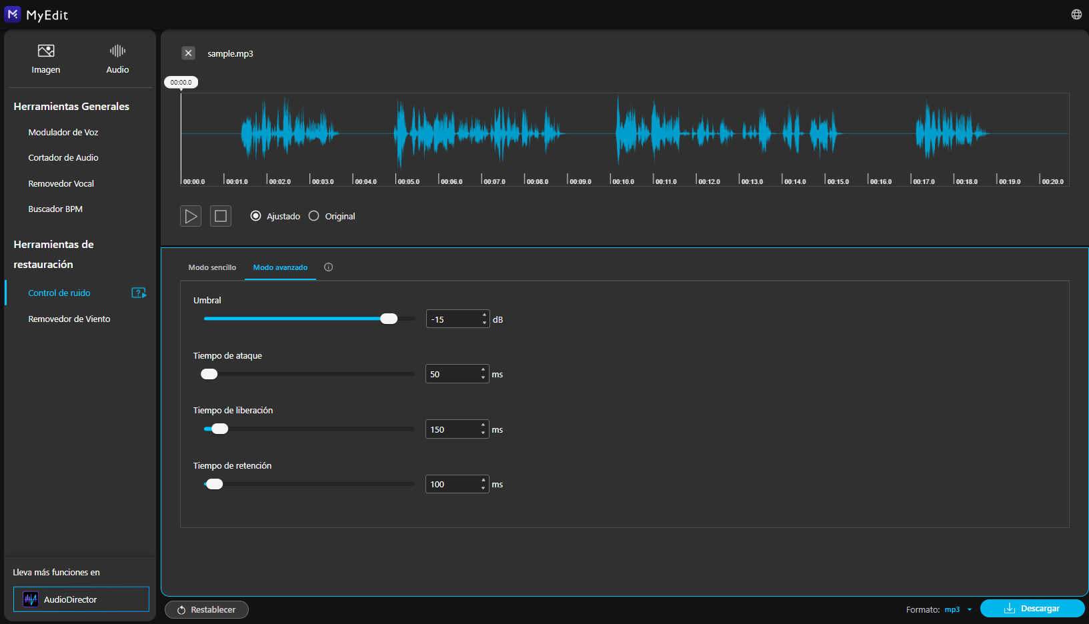Open the Control de ruido tutorial icon
Image resolution: width=1089 pixels, height=624 pixels.
pyautogui.click(x=139, y=293)
